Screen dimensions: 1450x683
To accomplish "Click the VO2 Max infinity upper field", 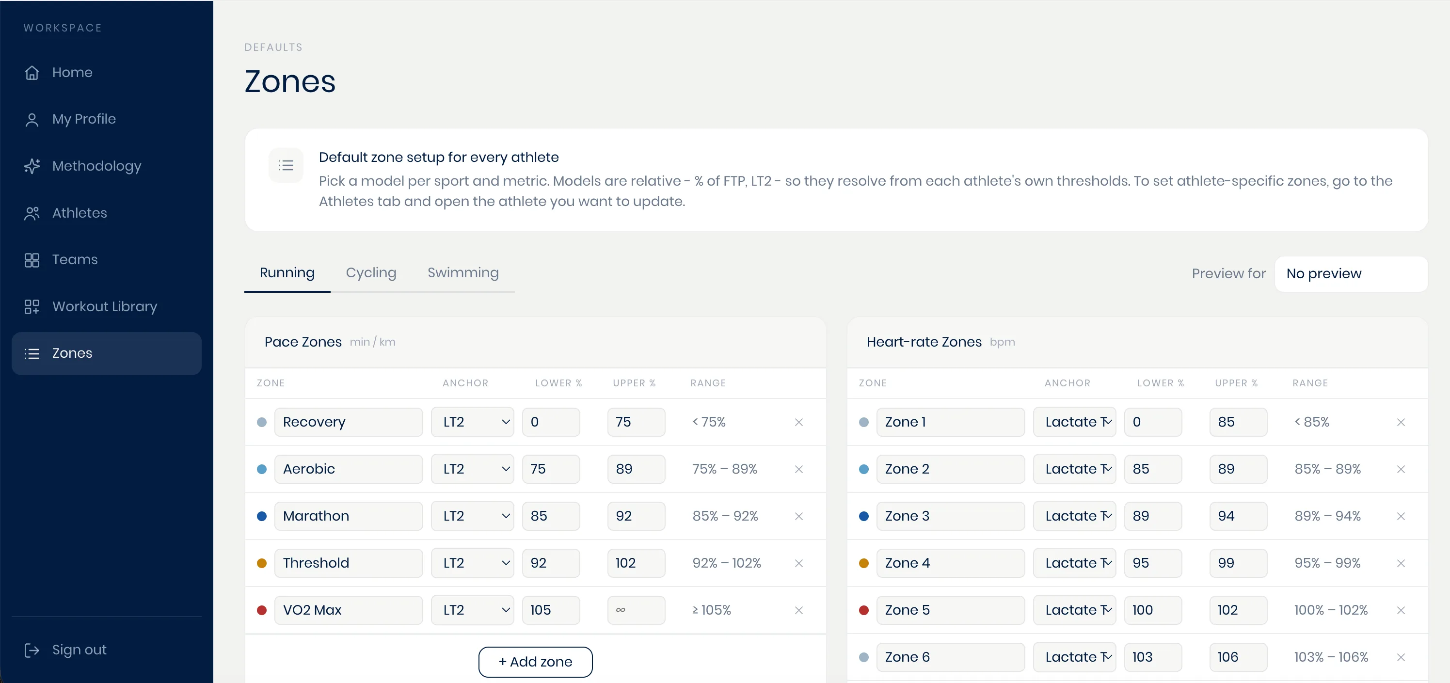I will (x=636, y=610).
